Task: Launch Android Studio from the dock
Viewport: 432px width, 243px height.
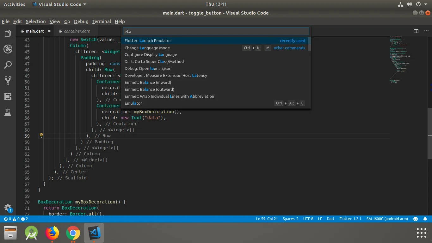Action: coord(31,234)
